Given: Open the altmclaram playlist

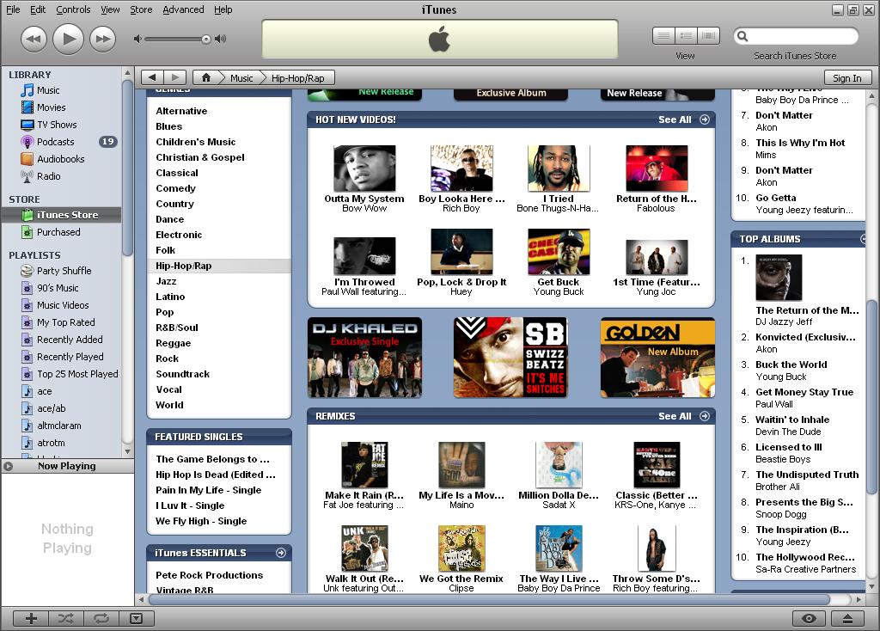Looking at the screenshot, I should tap(61, 426).
